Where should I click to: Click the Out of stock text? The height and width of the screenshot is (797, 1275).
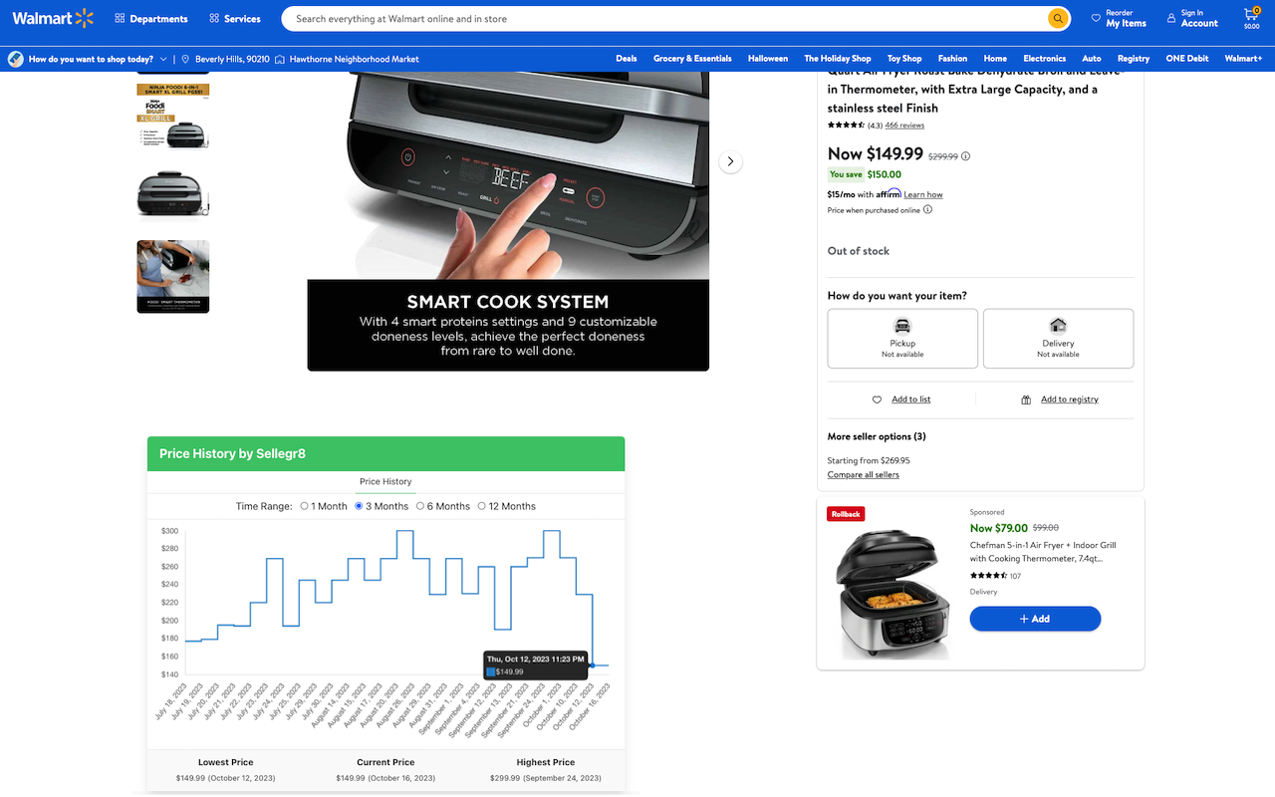859,251
